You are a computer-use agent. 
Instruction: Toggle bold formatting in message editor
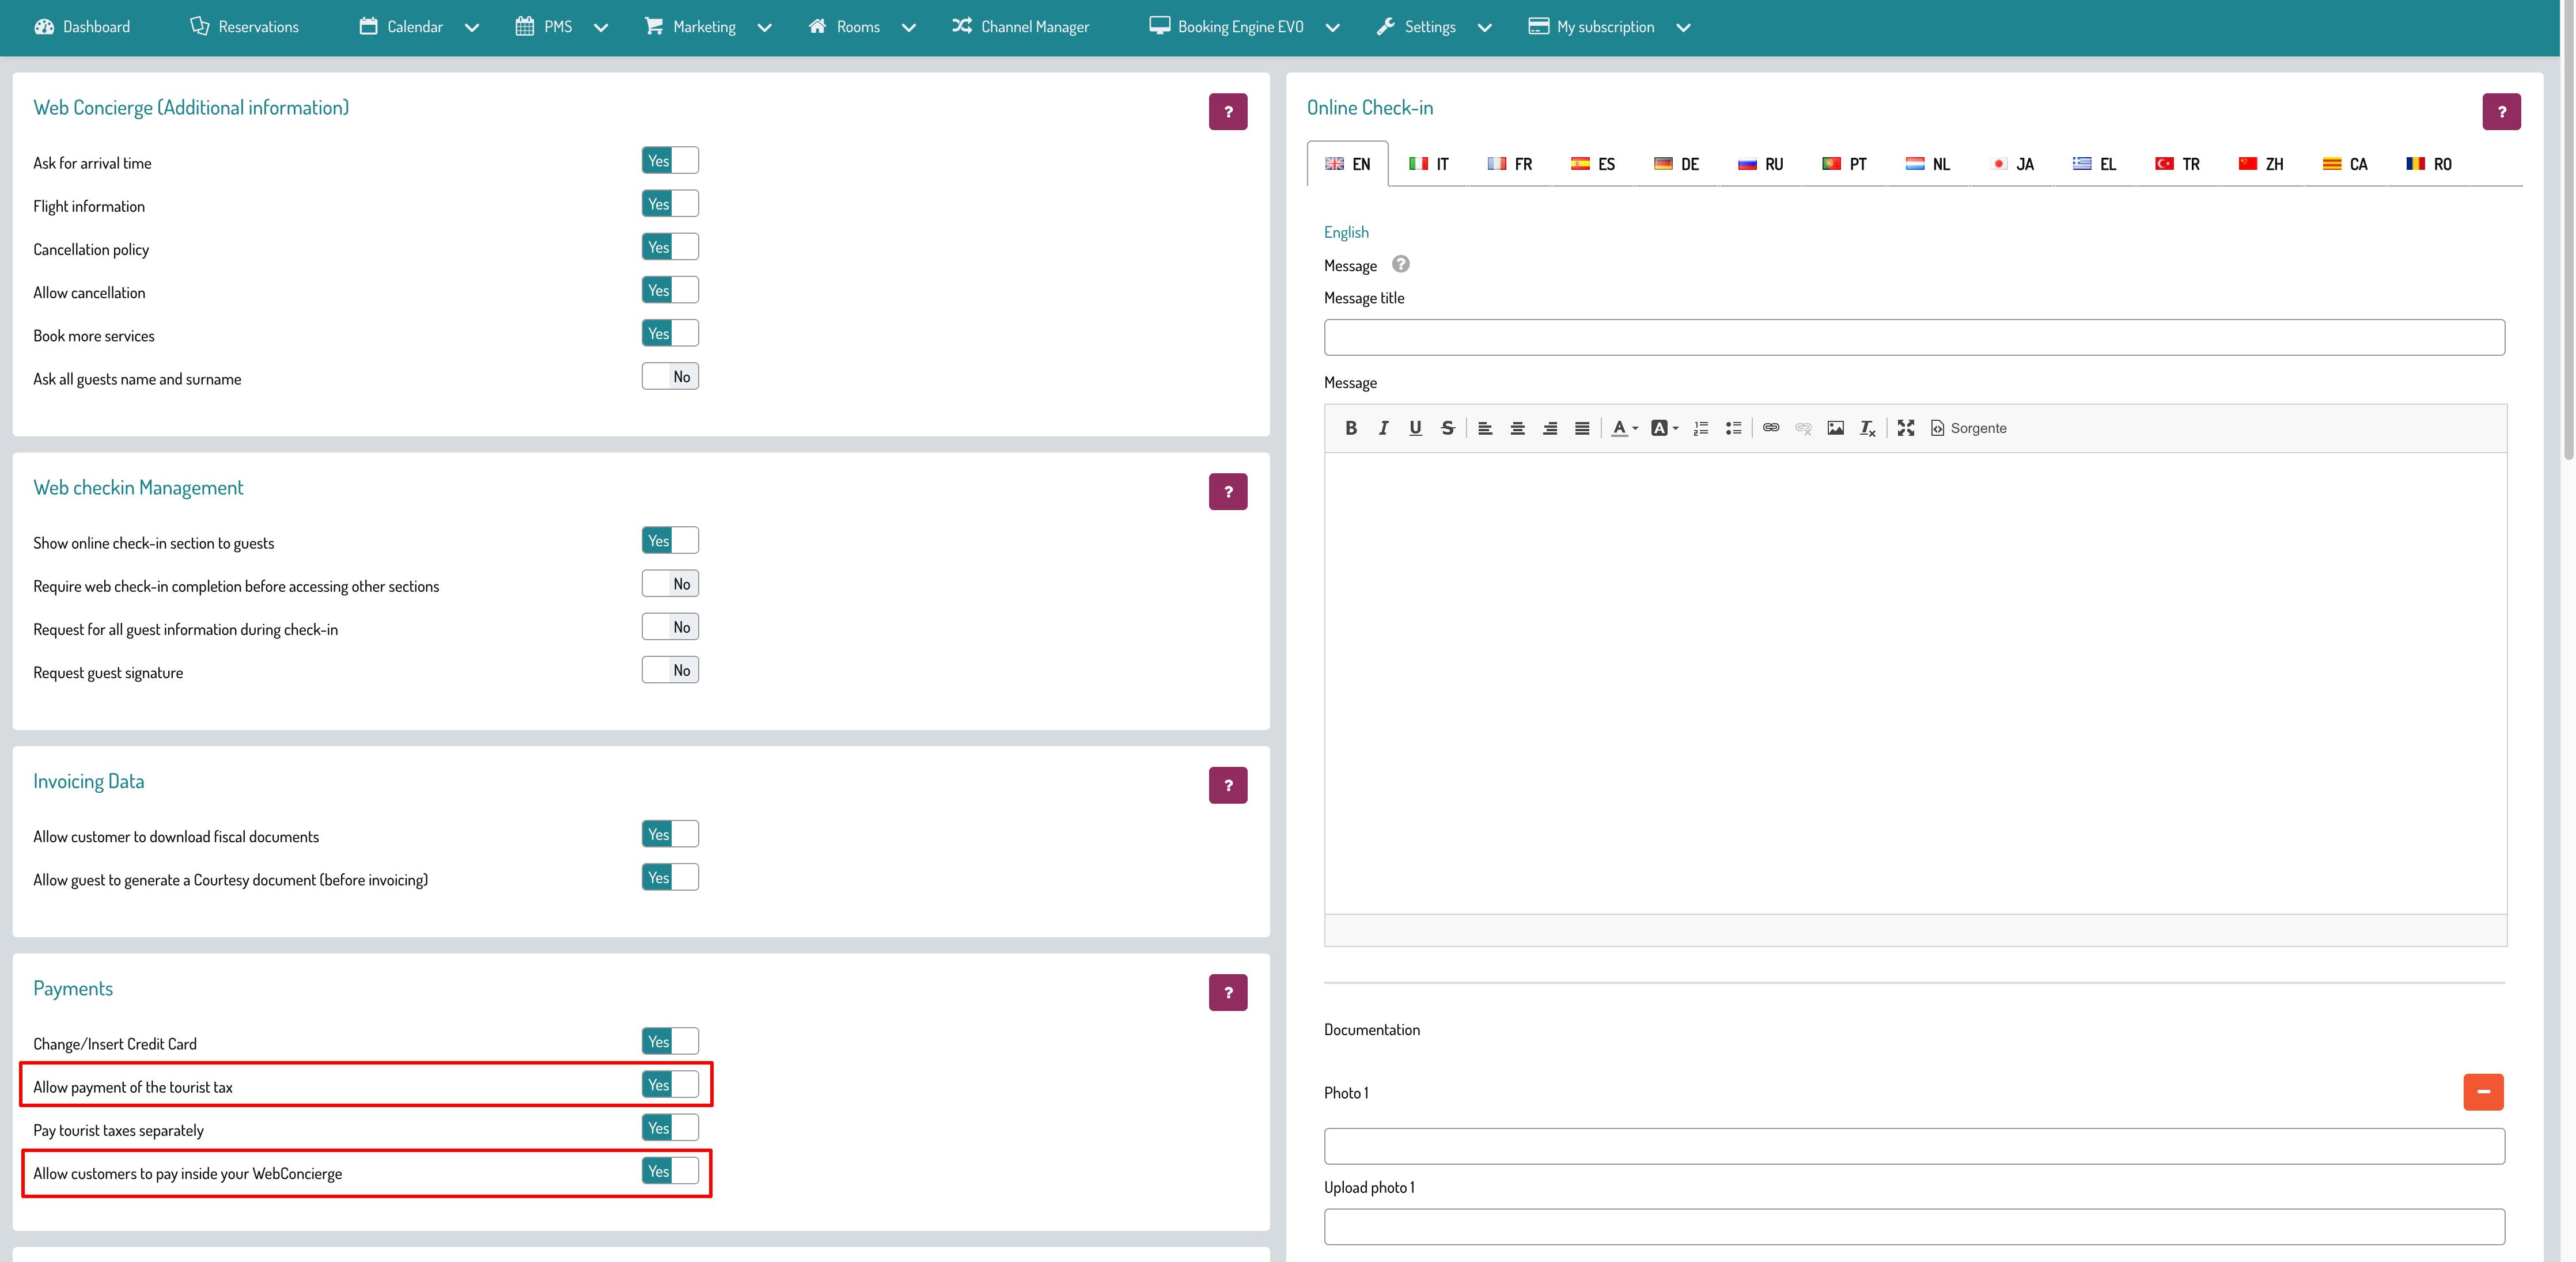[1351, 428]
